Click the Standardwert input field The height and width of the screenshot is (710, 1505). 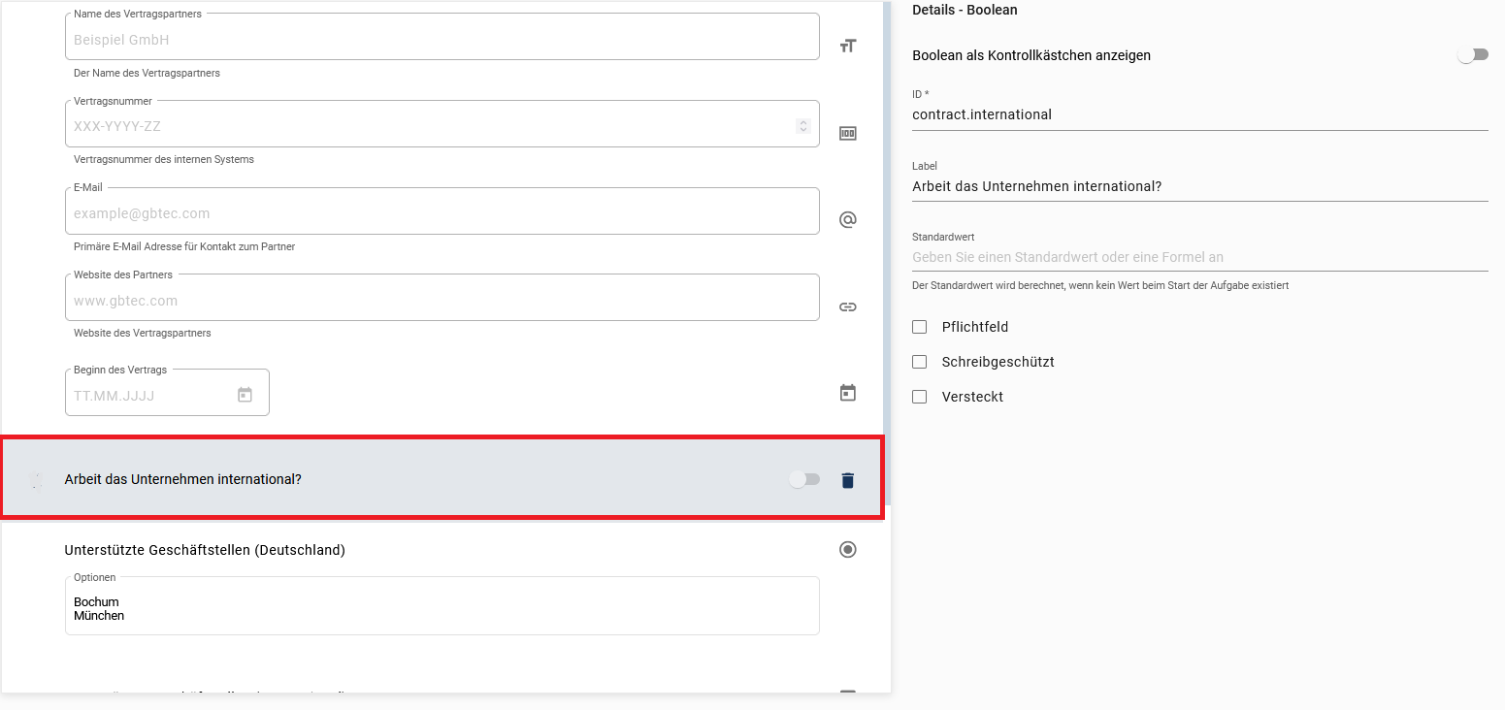1198,257
